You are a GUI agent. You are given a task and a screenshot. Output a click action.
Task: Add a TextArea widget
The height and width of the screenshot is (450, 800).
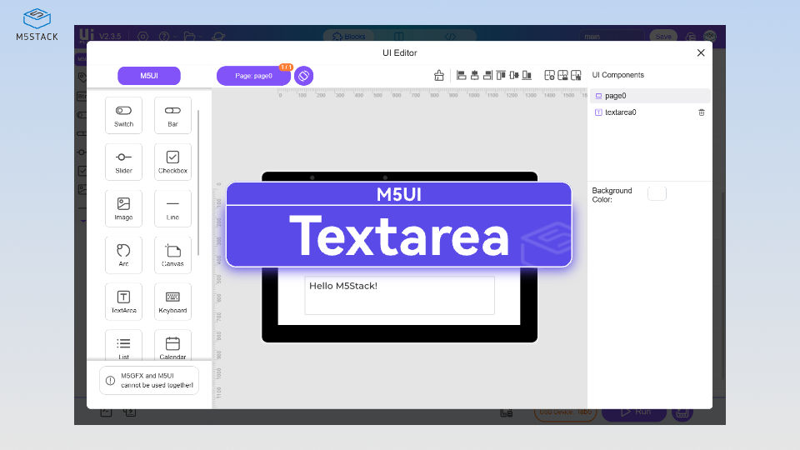click(x=123, y=302)
